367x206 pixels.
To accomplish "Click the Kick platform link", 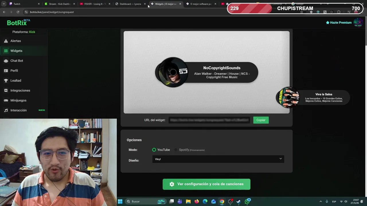I will [x=32, y=32].
